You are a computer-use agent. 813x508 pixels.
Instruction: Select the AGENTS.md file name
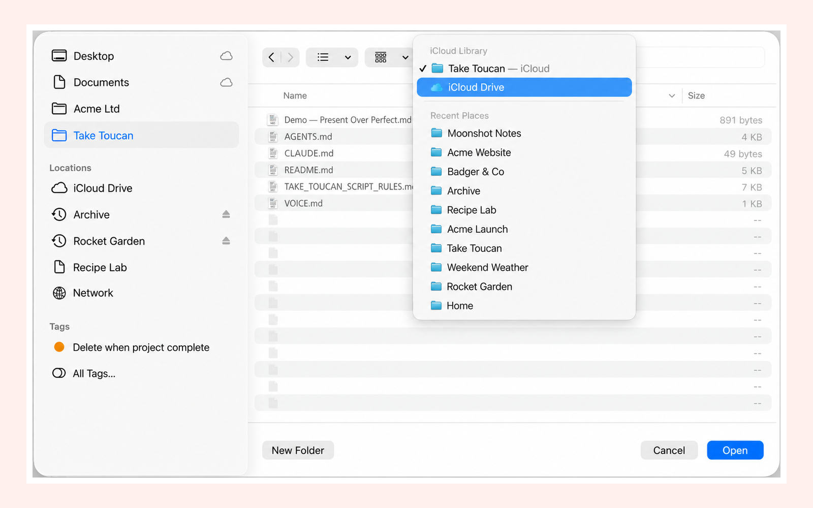(308, 137)
